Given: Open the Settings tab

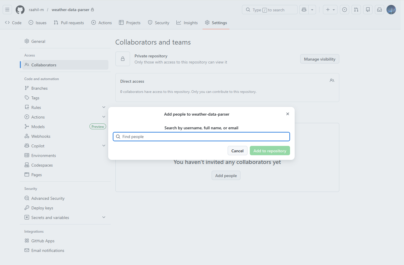Looking at the screenshot, I should (216, 23).
